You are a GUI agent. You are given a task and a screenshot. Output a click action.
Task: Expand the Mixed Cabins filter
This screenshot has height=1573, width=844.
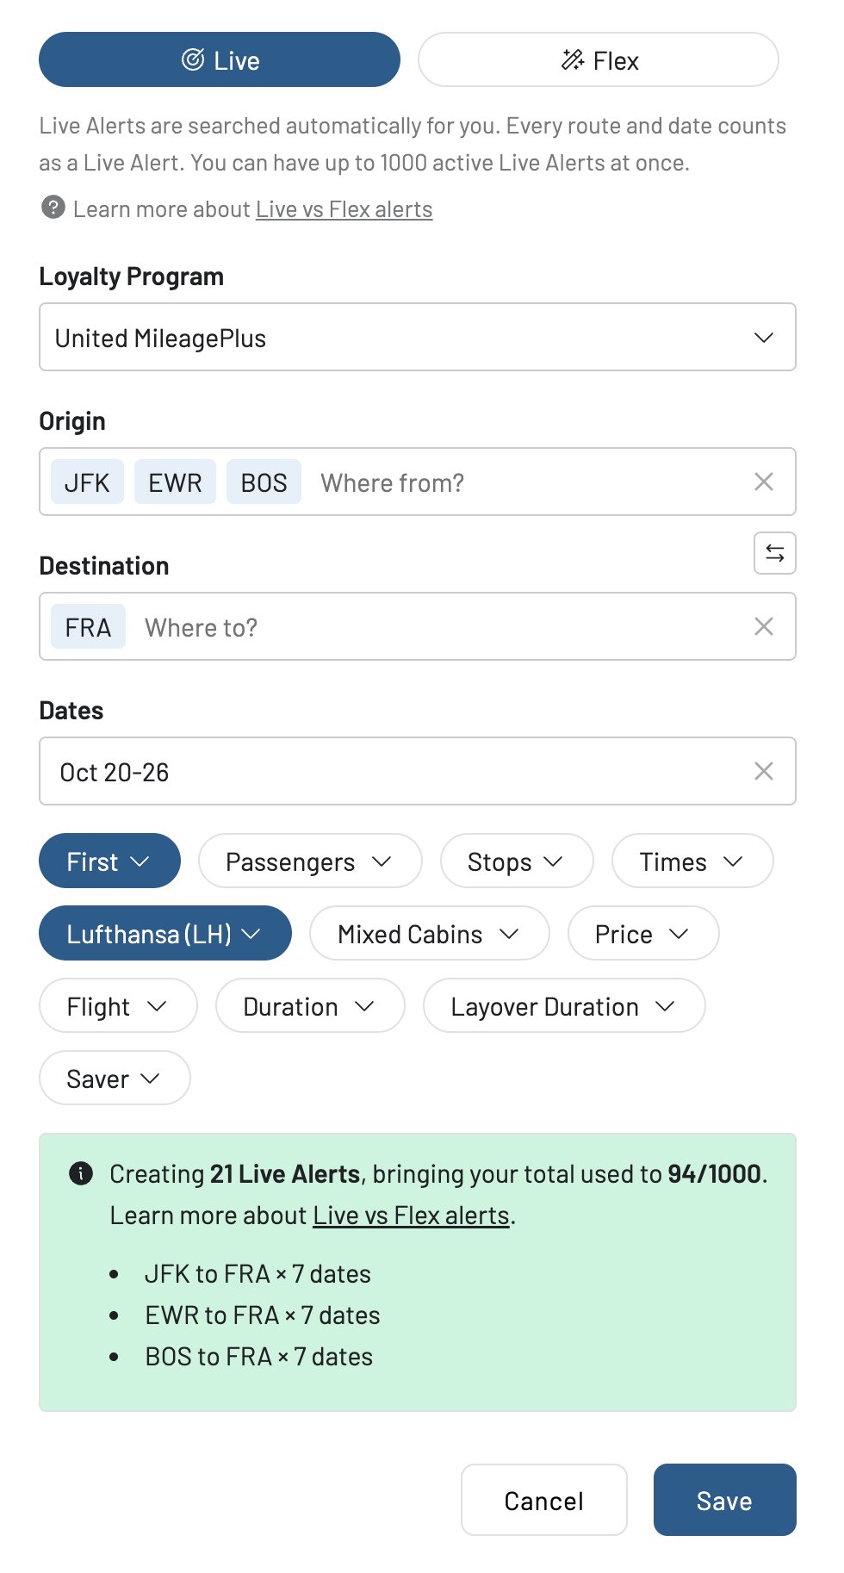pos(429,934)
